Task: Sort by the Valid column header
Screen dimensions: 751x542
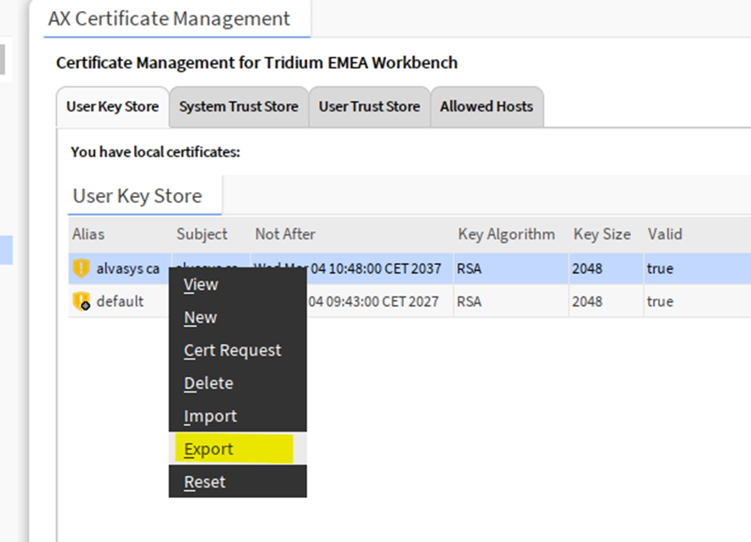Action: [x=664, y=234]
